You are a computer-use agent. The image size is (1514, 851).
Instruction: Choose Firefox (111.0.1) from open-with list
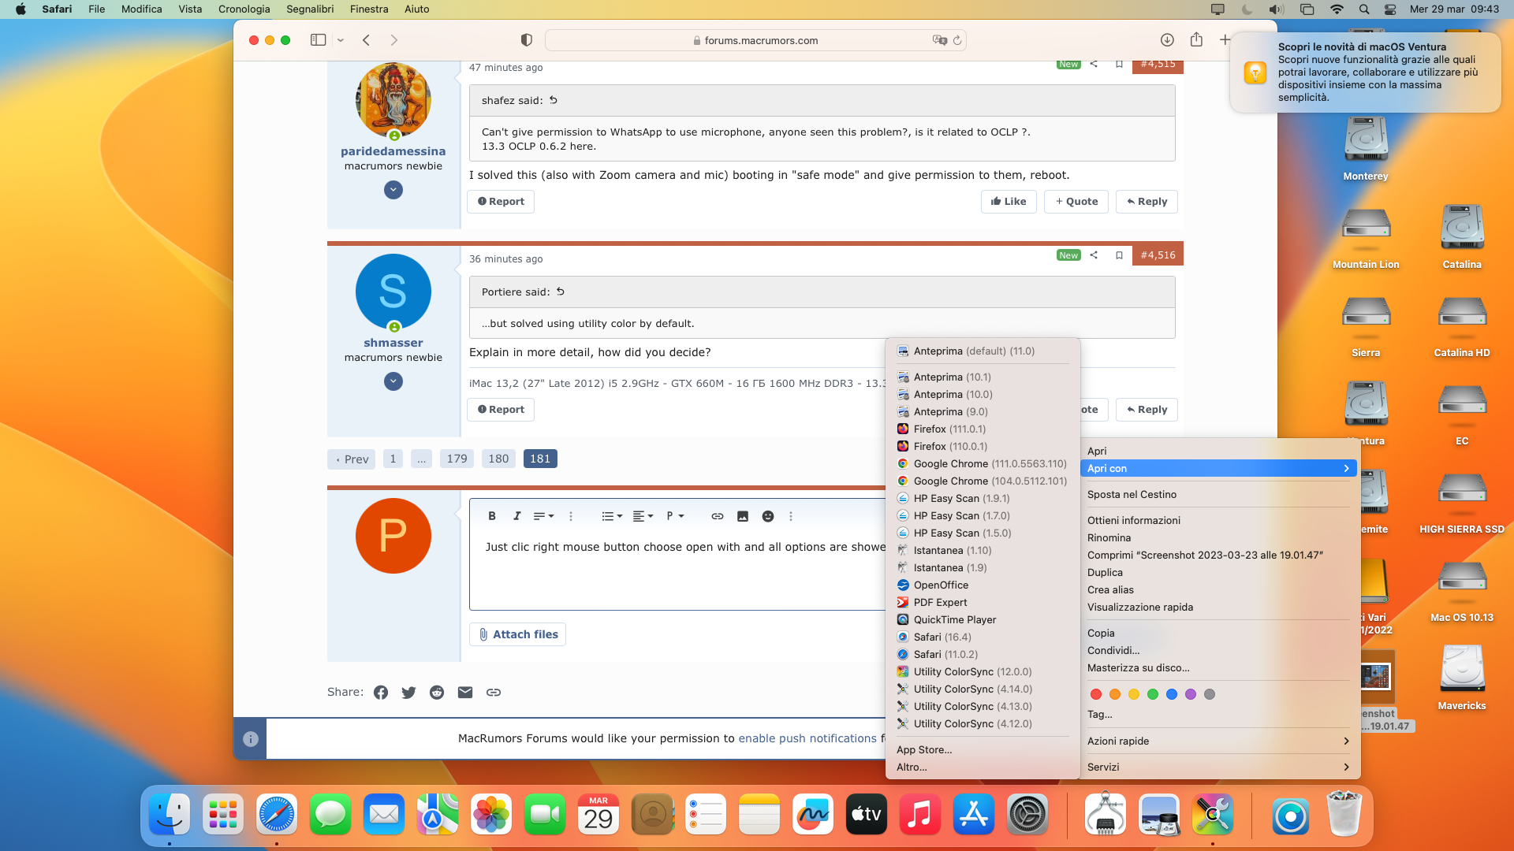949,429
